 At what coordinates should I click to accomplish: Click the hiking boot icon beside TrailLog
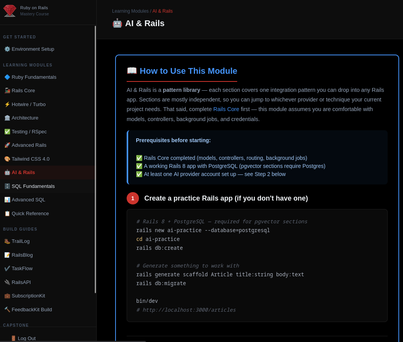[x=7, y=241]
